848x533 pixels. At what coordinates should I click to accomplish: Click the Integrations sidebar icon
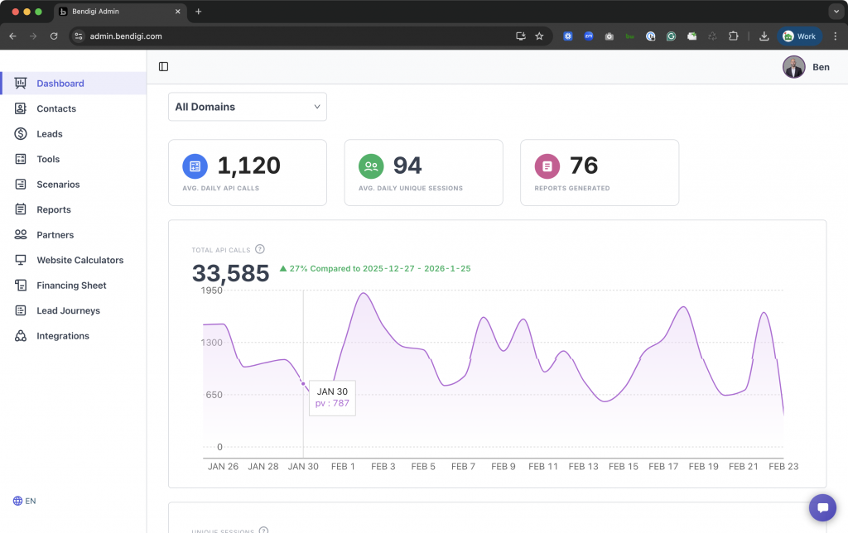[21, 336]
